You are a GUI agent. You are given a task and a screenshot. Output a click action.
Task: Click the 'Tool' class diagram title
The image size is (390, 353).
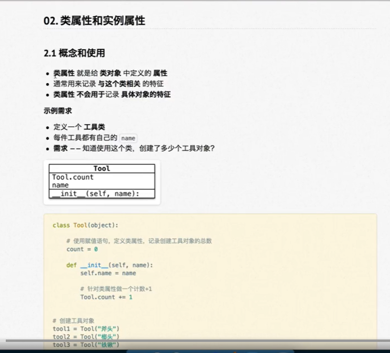tap(102, 169)
